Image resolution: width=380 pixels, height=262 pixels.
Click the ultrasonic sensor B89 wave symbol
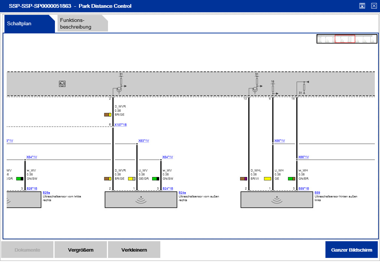pyautogui.click(x=276, y=200)
